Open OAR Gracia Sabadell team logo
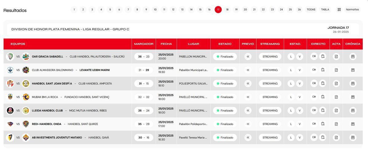 click(10, 57)
